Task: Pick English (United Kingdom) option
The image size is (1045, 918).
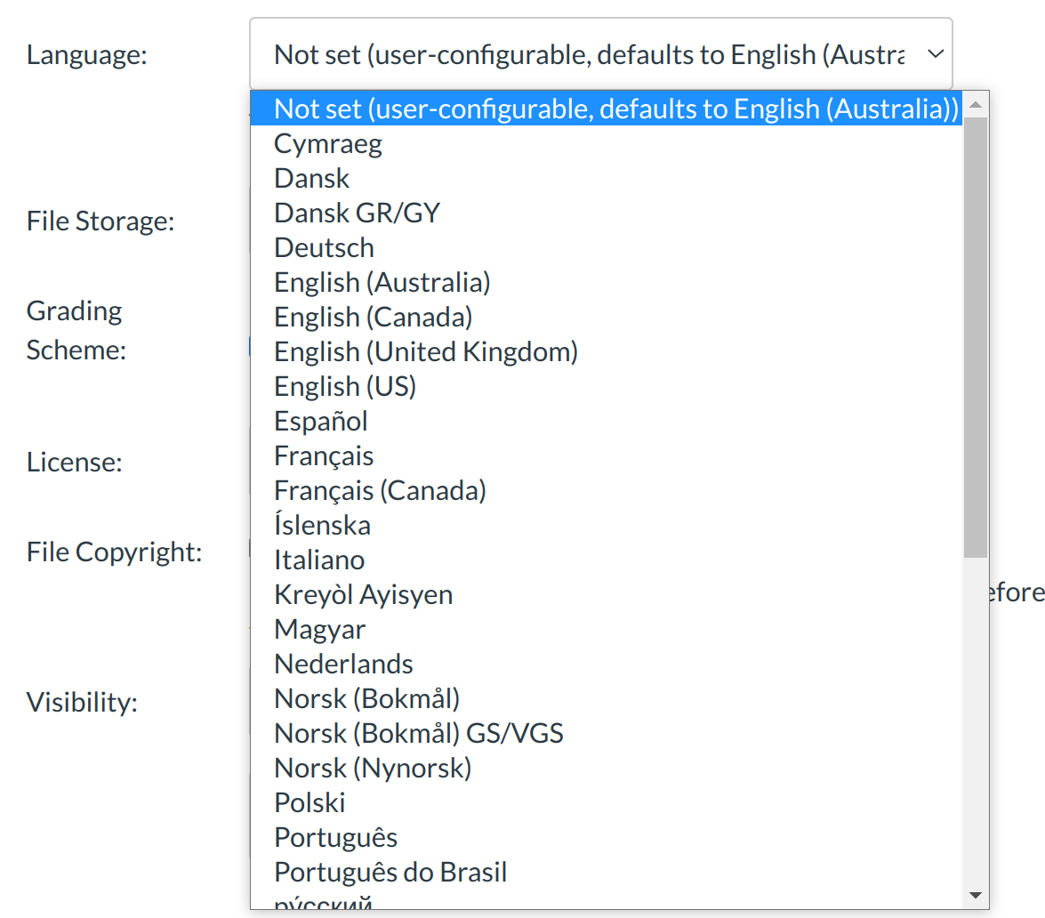Action: point(426,351)
